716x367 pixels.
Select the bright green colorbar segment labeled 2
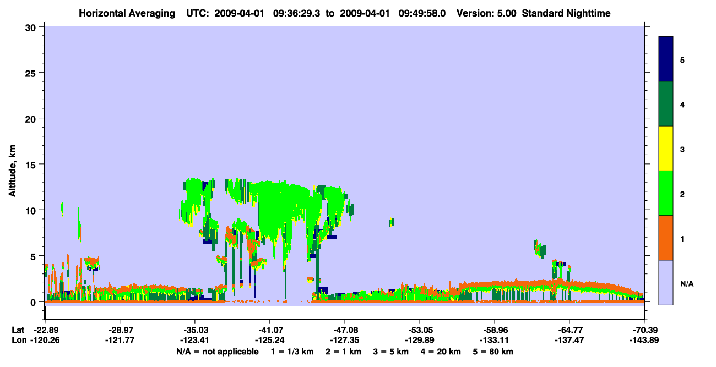666,193
